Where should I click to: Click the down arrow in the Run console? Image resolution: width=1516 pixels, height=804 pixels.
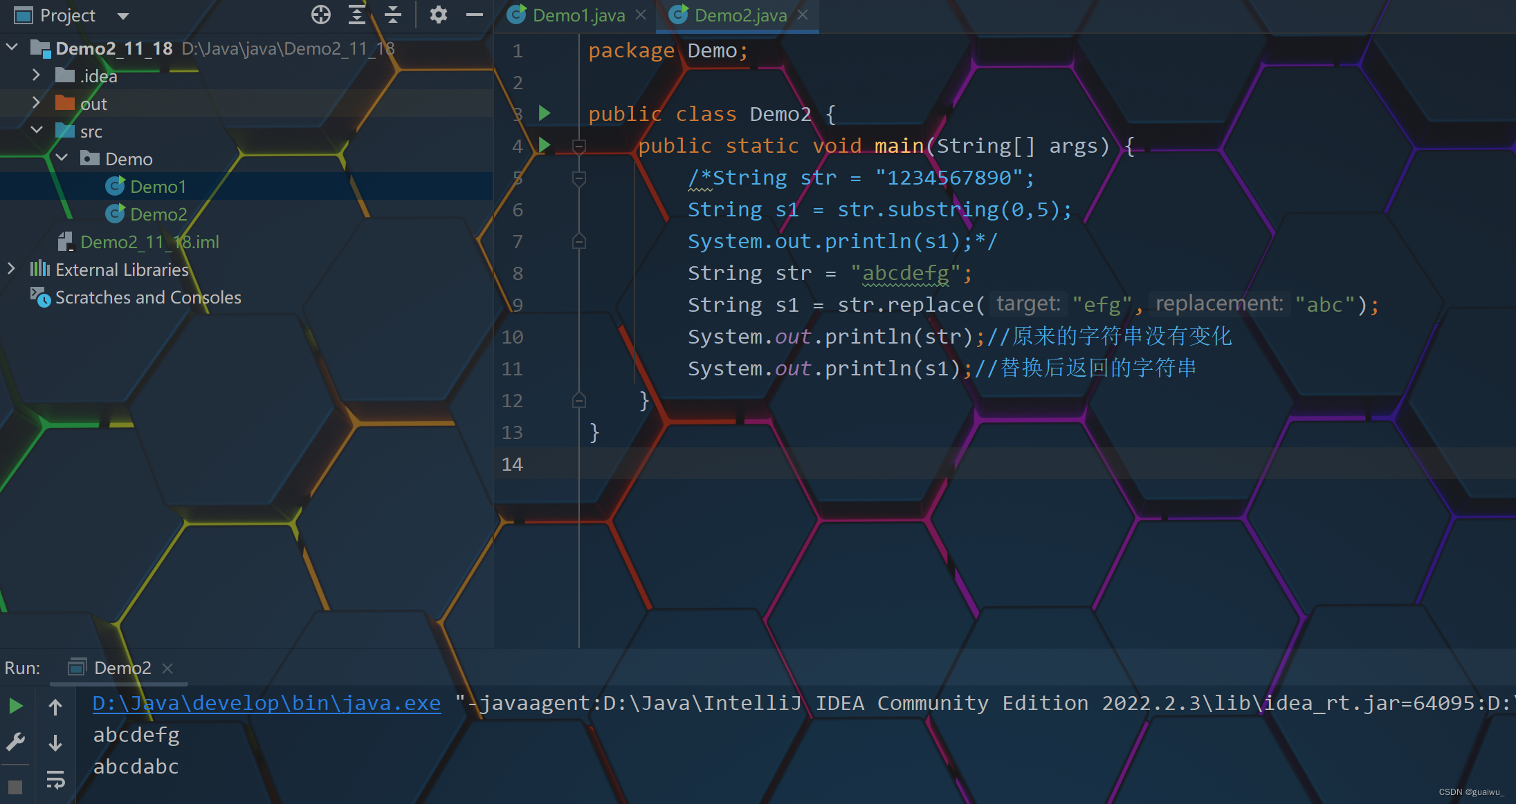coord(55,742)
